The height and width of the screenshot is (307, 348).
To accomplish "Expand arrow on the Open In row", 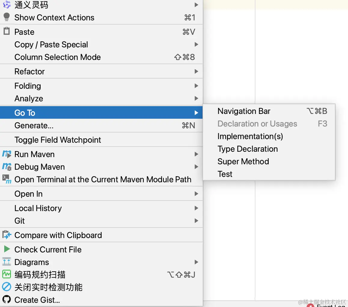I will pyautogui.click(x=196, y=194).
